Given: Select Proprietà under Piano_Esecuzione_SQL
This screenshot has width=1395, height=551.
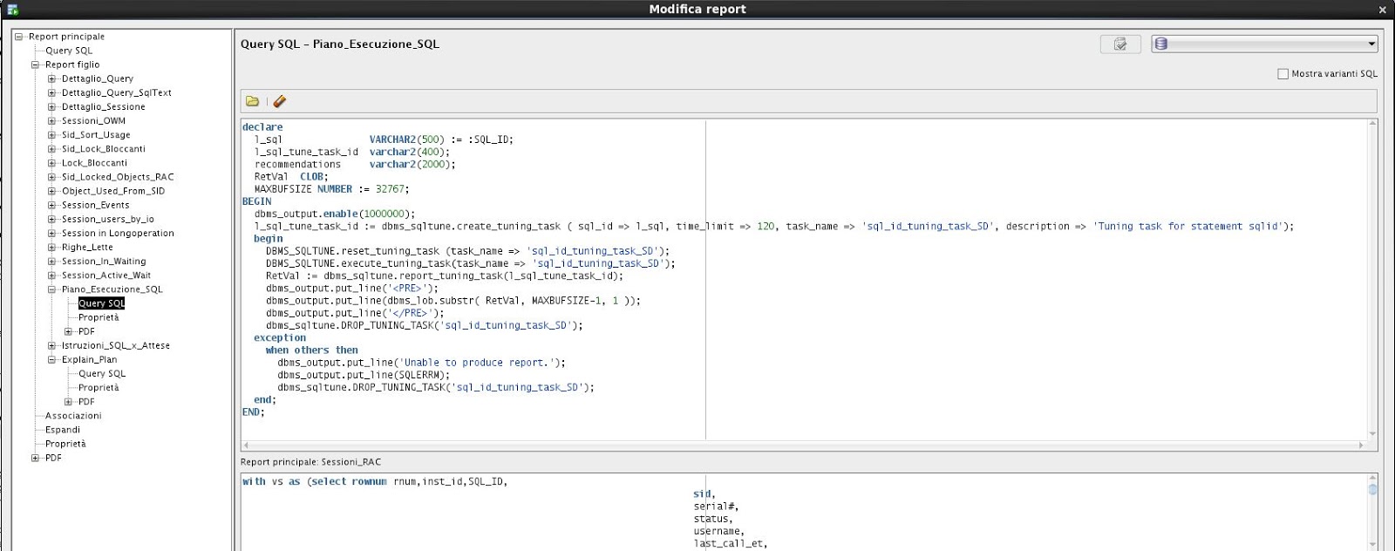Looking at the screenshot, I should [x=99, y=317].
